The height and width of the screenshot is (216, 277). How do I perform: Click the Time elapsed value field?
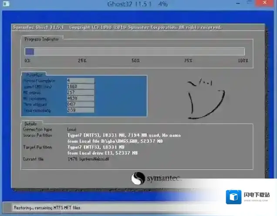coord(81,105)
